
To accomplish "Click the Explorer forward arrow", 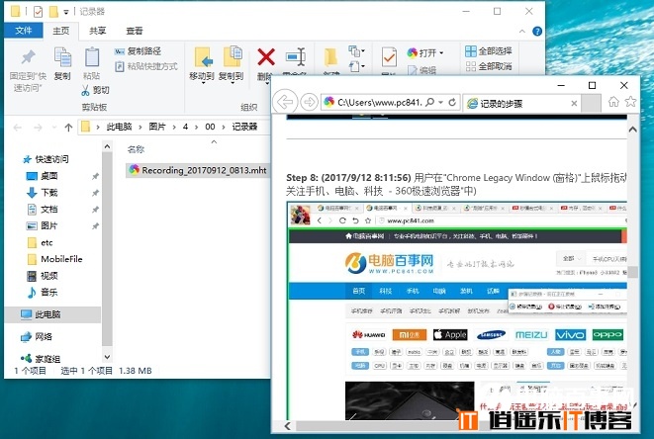I will coord(38,128).
